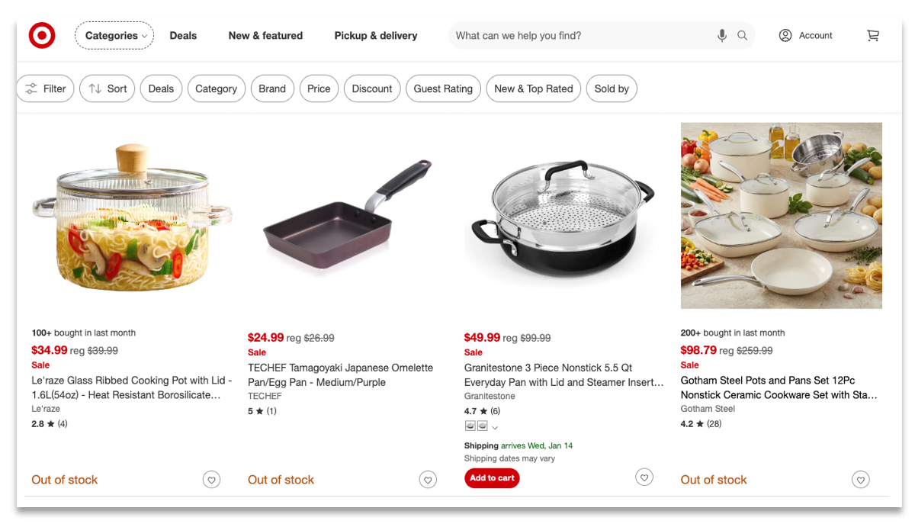Favorite the Granitestone everyday pan
The image size is (915, 524).
644,477
